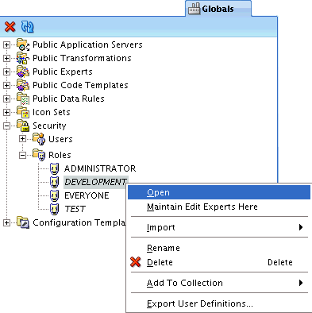Expand the Public Application Servers node

[x=6, y=44]
